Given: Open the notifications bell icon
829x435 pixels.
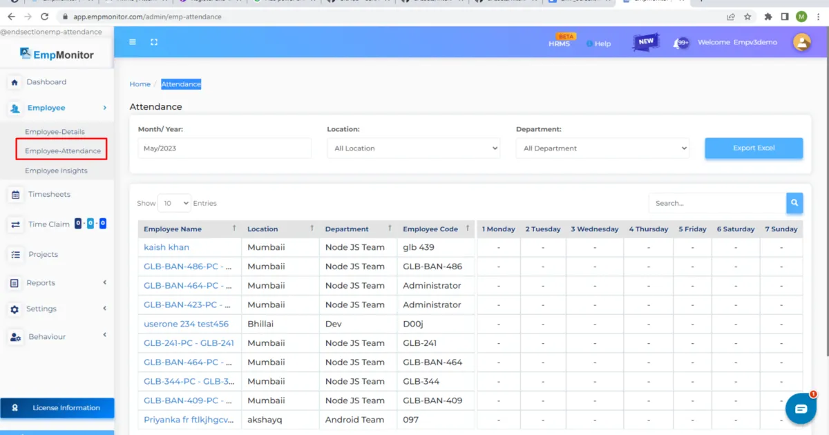Looking at the screenshot, I should [x=677, y=43].
